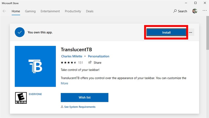
Task: Add app to Wish list
Action: pyautogui.click(x=84, y=97)
